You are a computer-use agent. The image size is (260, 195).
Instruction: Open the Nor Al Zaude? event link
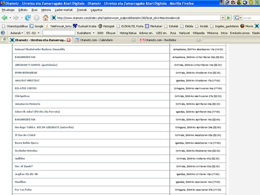click(x=24, y=166)
